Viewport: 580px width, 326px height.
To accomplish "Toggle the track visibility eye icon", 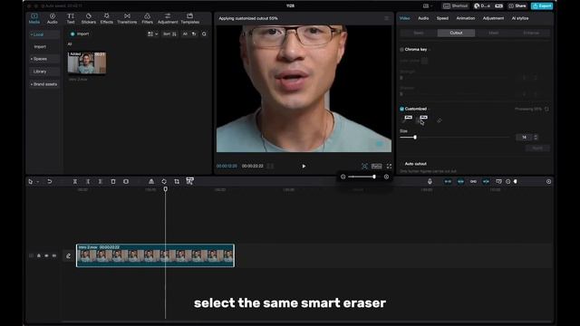I will 46,255.
